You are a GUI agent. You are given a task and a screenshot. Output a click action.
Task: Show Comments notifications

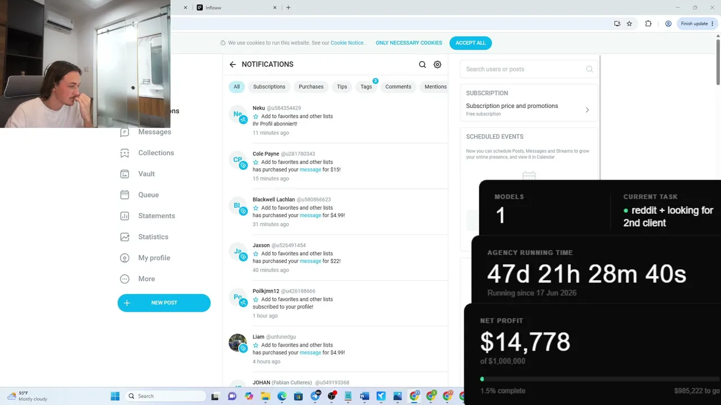click(398, 87)
